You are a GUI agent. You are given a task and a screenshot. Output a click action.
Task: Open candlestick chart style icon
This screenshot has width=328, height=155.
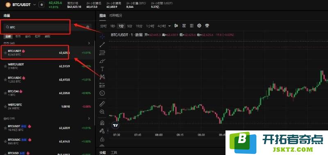176,26
